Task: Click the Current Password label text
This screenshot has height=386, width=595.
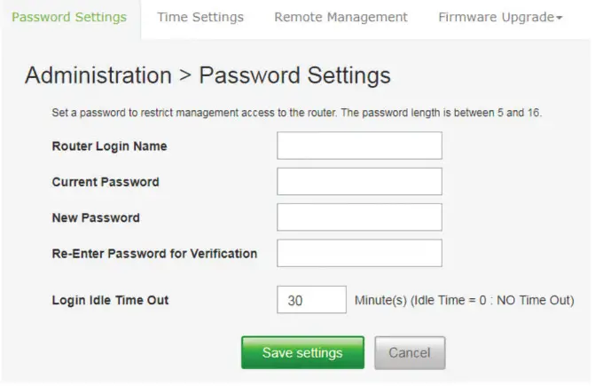Action: 106,182
